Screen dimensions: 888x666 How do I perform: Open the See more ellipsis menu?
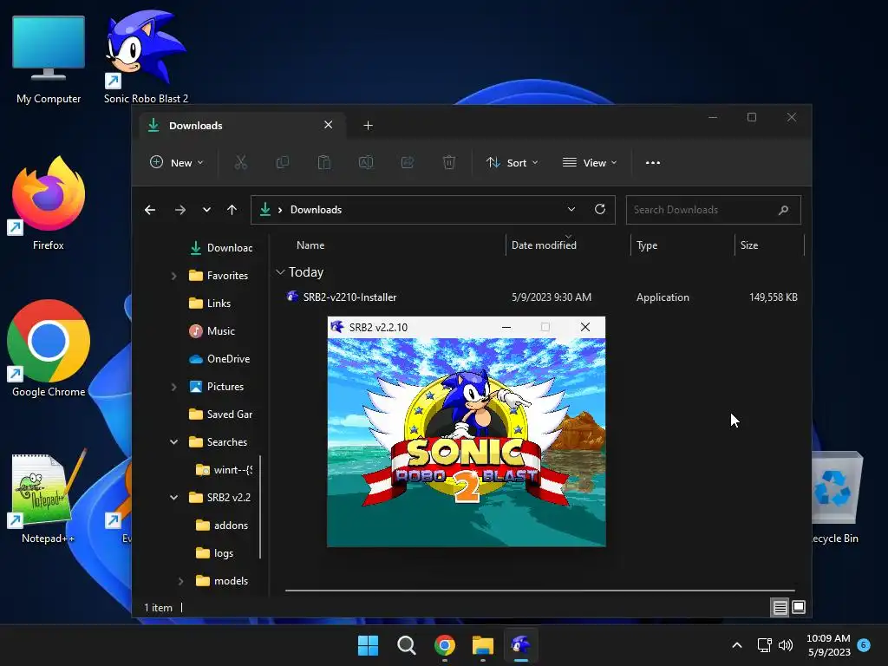coord(653,162)
